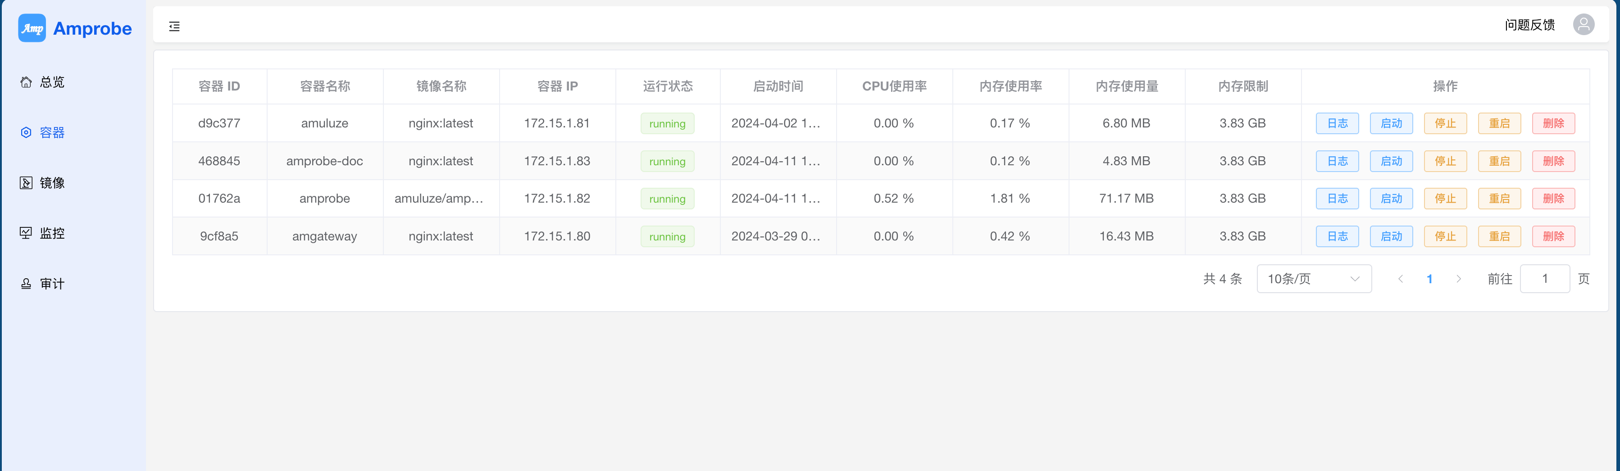Collapse the sidebar with the menu fold icon
The height and width of the screenshot is (471, 1620).
point(174,27)
